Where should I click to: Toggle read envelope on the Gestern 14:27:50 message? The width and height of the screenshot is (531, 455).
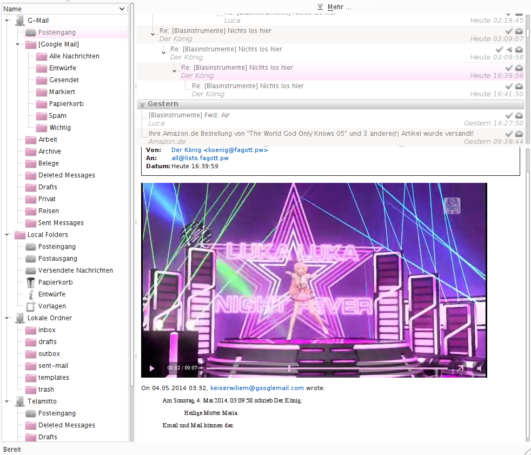click(x=519, y=116)
